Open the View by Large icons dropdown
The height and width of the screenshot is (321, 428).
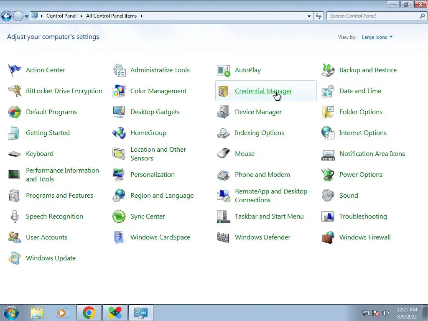coord(377,37)
